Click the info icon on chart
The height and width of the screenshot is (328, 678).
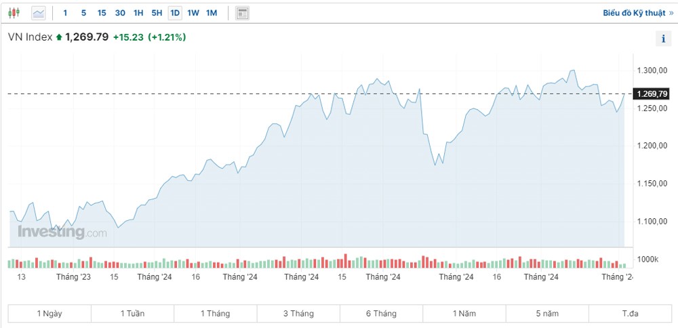click(x=662, y=39)
